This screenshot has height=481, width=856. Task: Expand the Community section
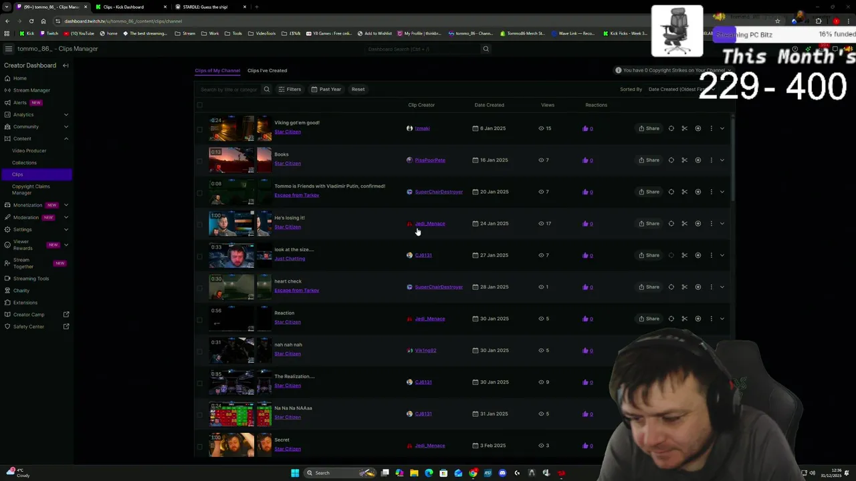[x=66, y=126]
